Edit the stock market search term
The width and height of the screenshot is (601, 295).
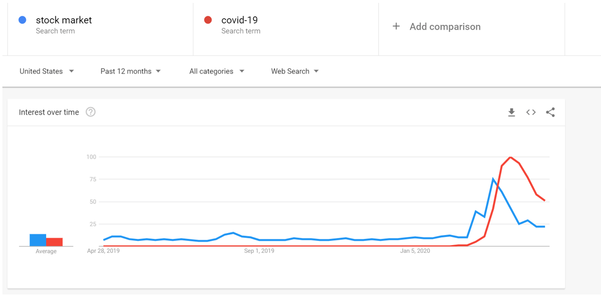[x=64, y=20]
